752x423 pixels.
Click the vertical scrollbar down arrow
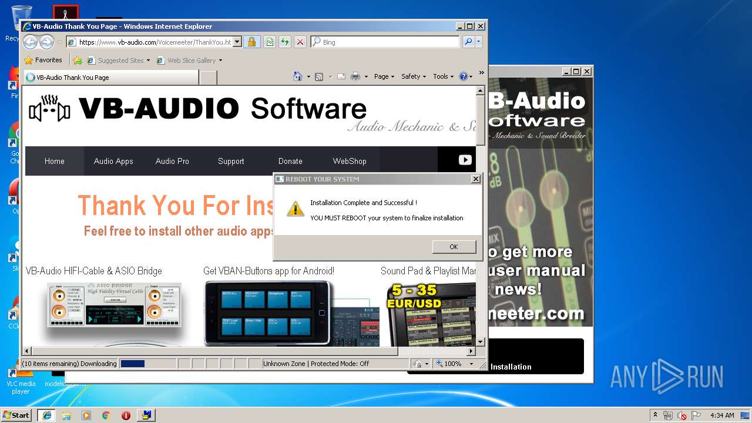(x=480, y=341)
